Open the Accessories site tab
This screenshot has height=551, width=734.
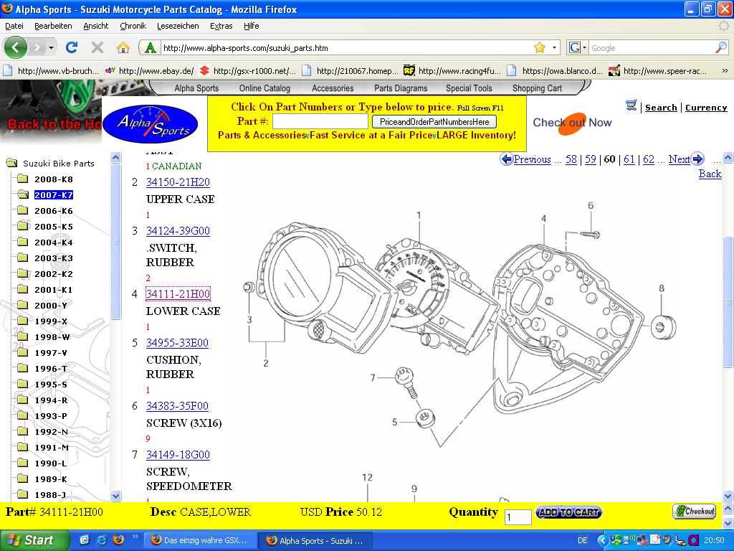pos(333,88)
